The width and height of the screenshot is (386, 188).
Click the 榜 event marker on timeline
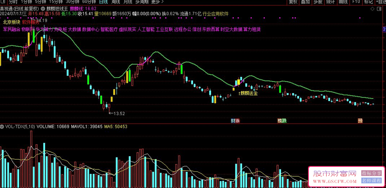tap(279, 121)
